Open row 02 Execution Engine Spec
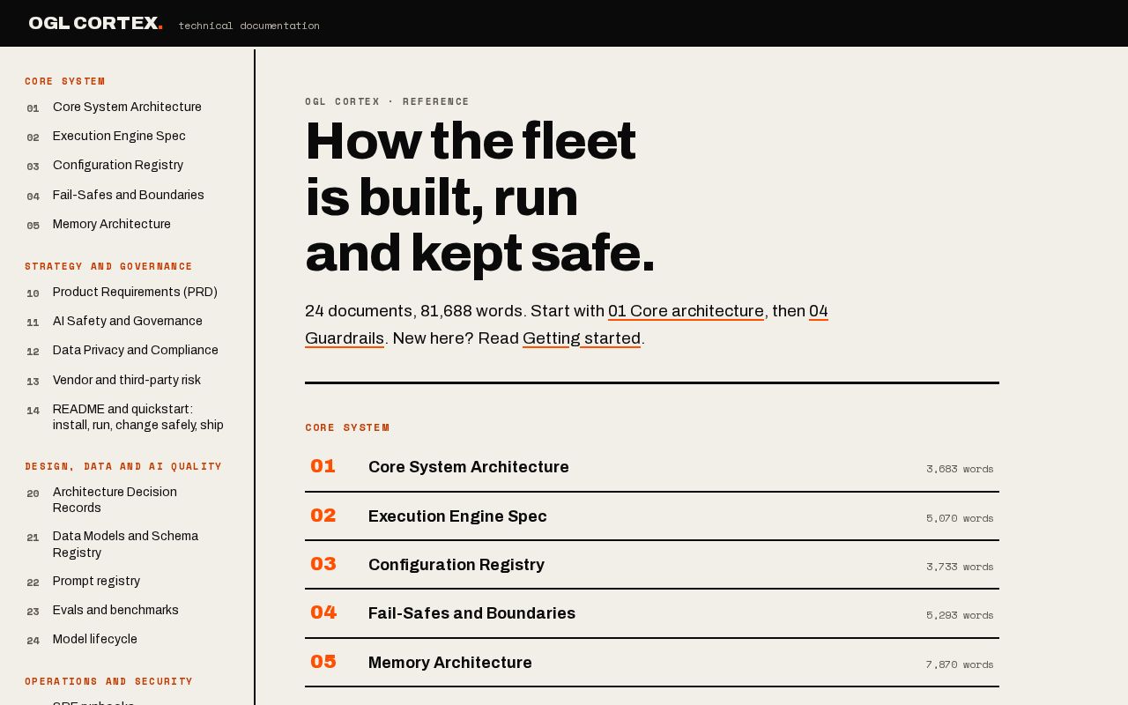Image resolution: width=1128 pixels, height=705 pixels. [652, 516]
